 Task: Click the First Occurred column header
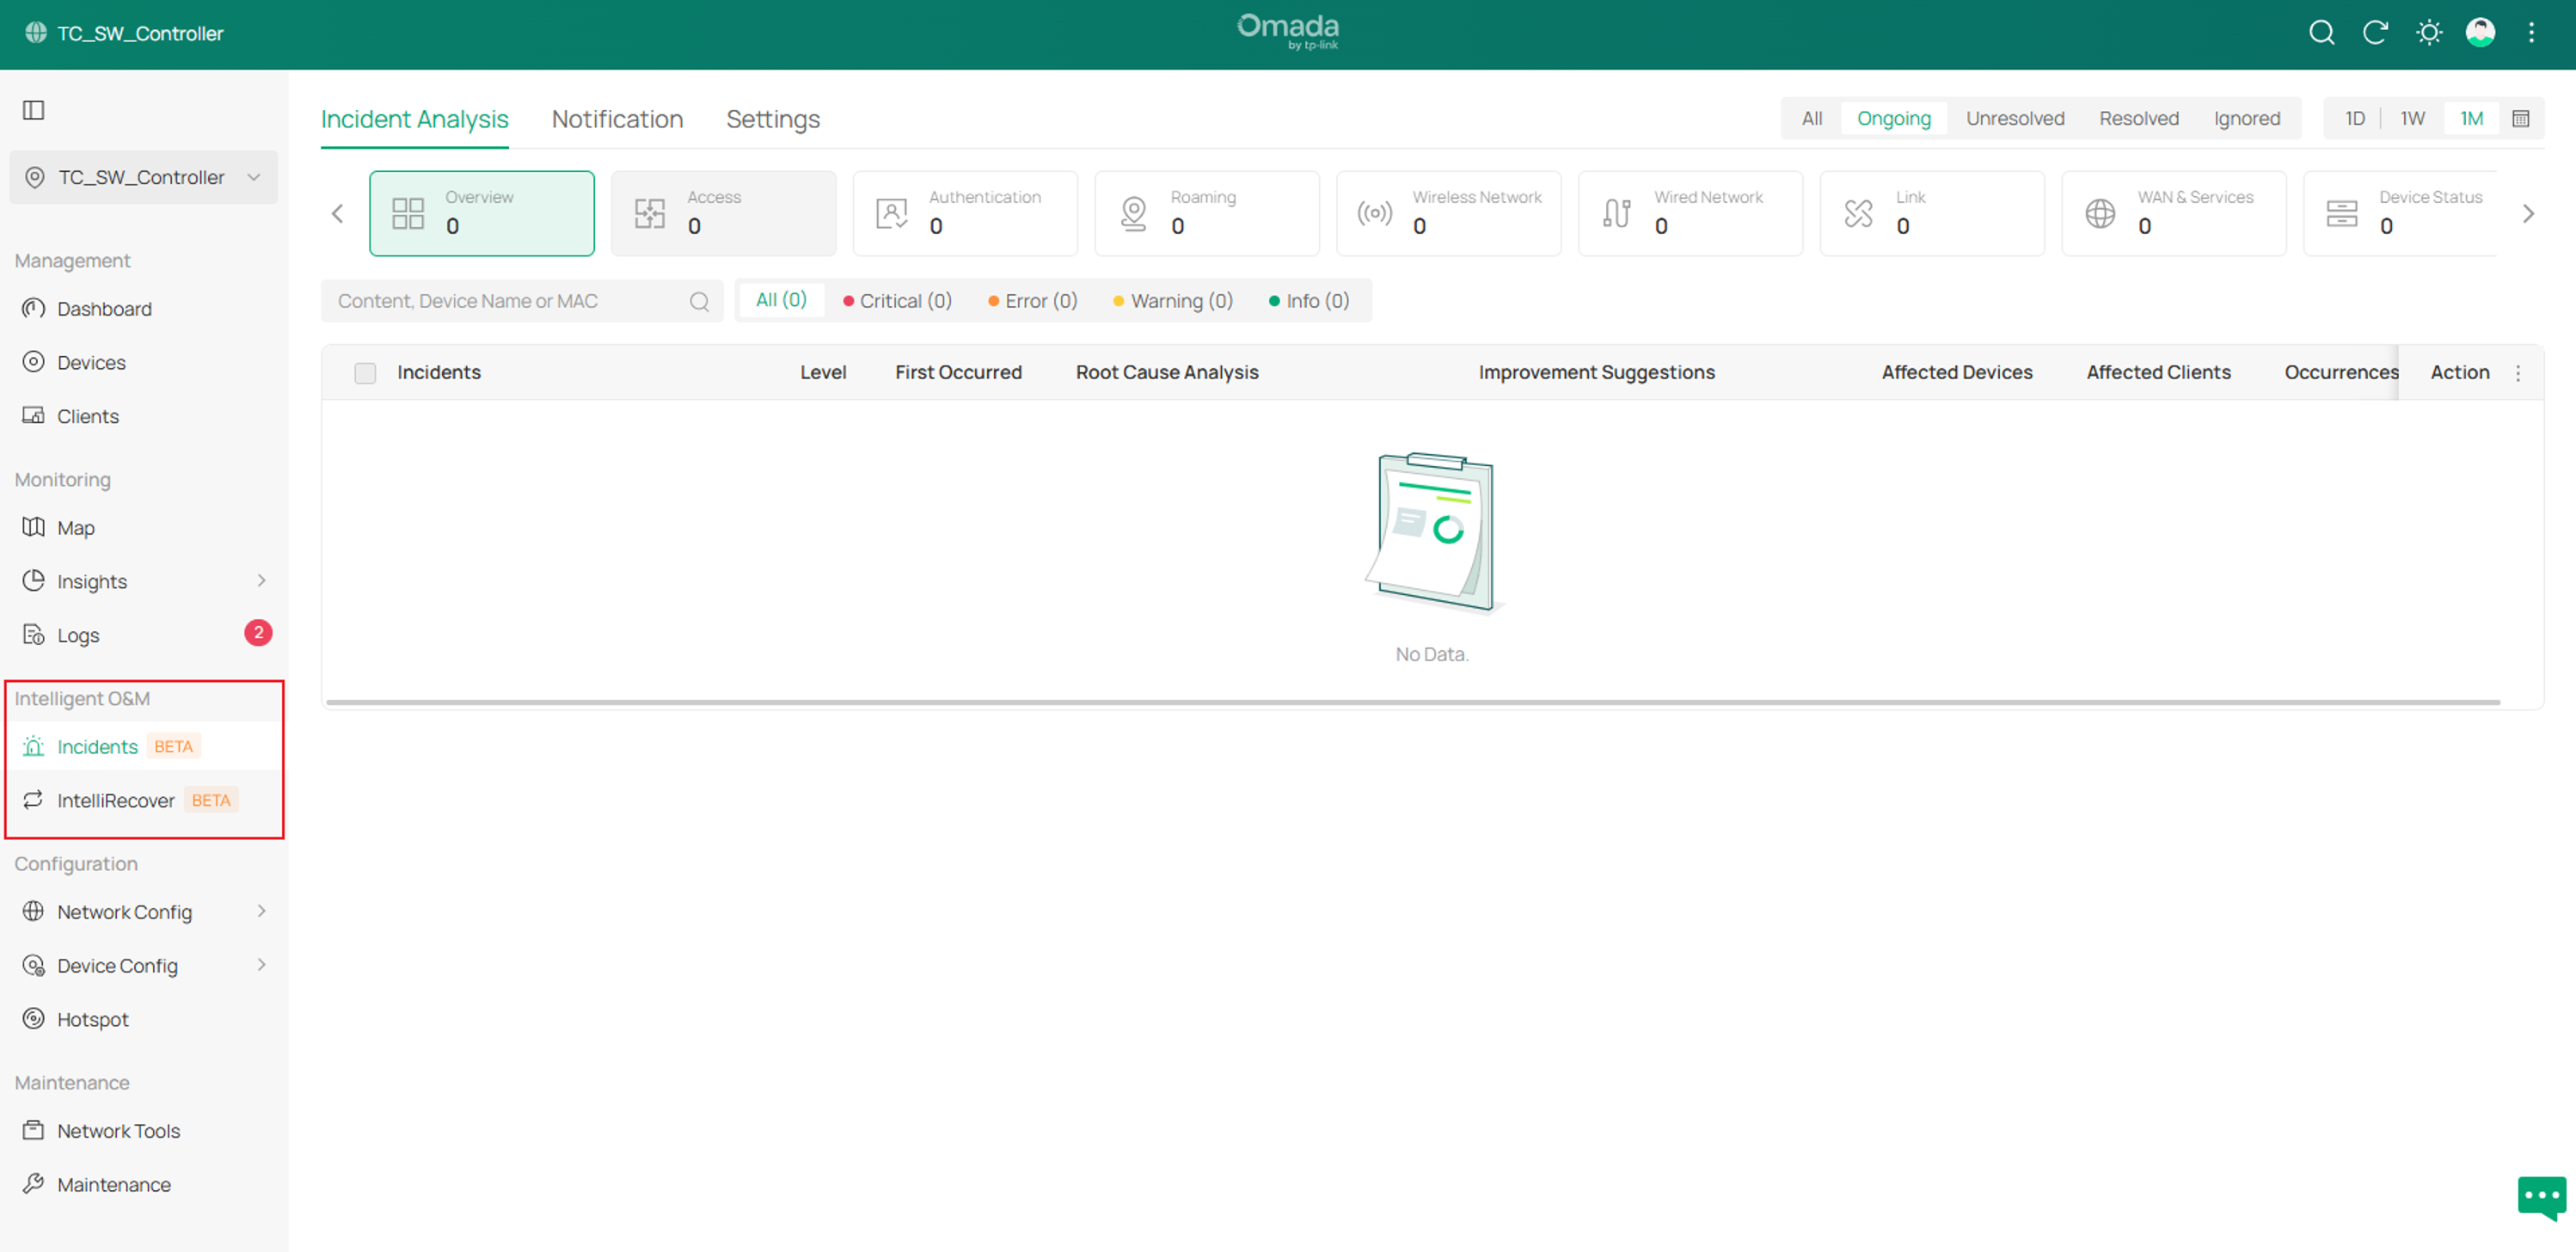pyautogui.click(x=958, y=373)
